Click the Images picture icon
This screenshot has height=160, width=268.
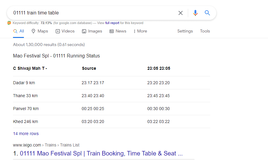coord(84,31)
